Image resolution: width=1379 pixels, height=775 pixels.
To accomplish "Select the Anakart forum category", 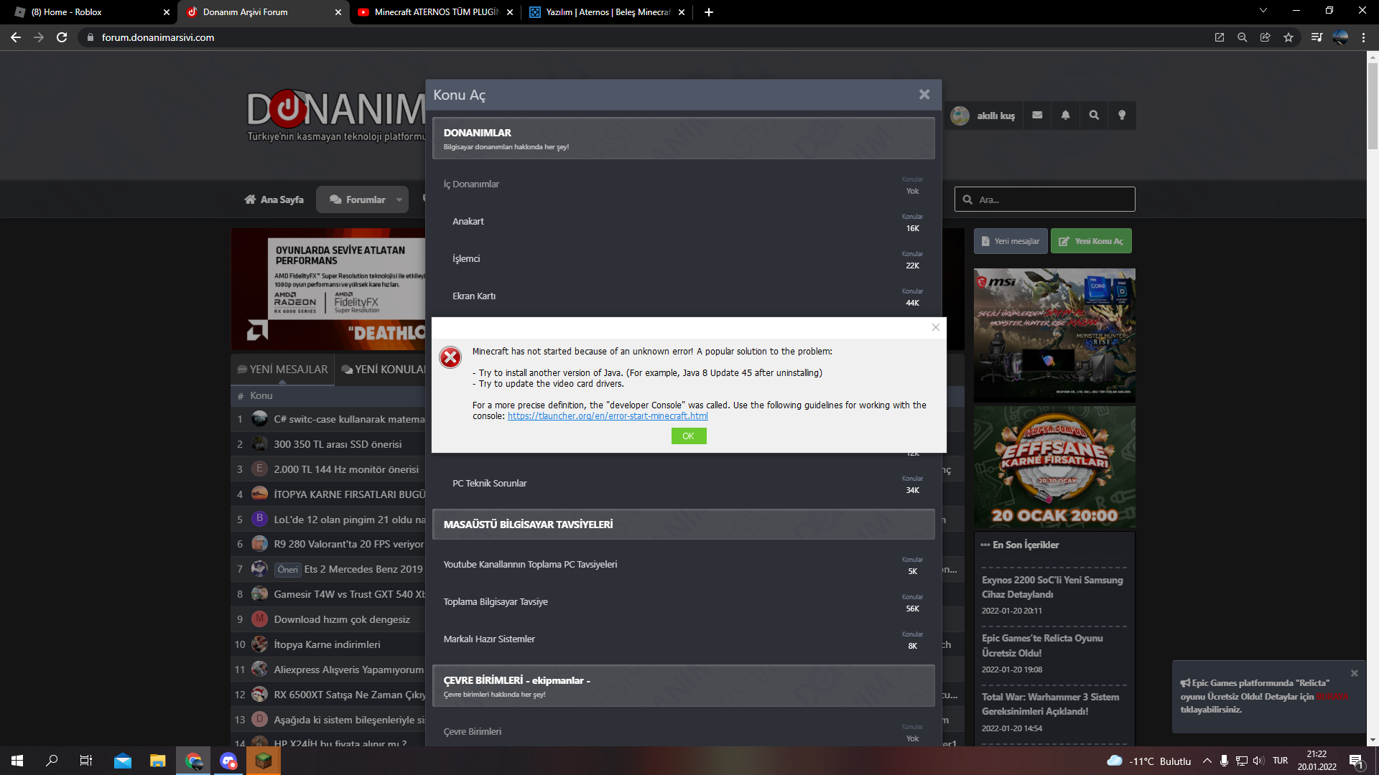I will (468, 222).
